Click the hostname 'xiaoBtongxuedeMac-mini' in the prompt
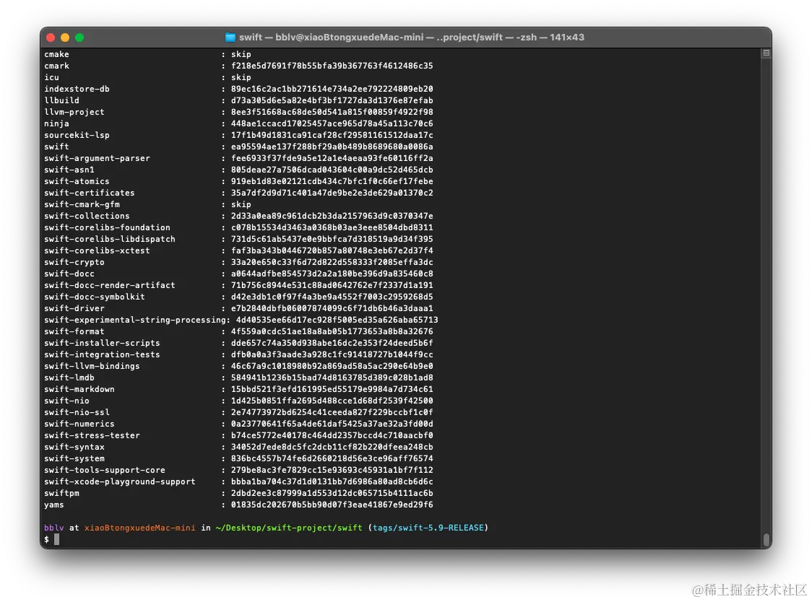Image resolution: width=812 pixels, height=602 pixels. pyautogui.click(x=140, y=528)
